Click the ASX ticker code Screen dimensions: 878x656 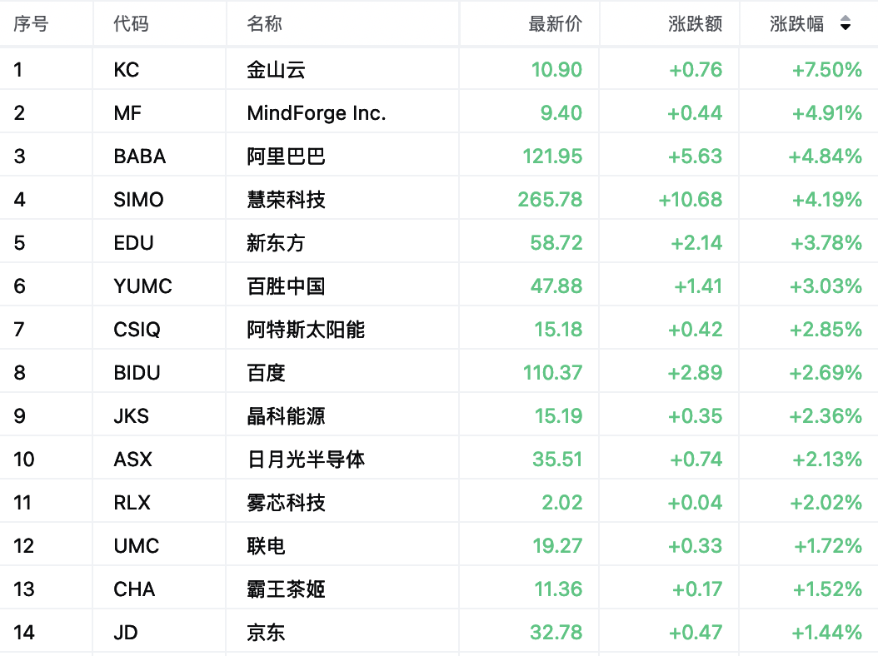point(132,460)
